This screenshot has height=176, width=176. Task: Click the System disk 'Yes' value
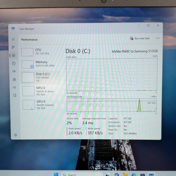[x=125, y=126]
